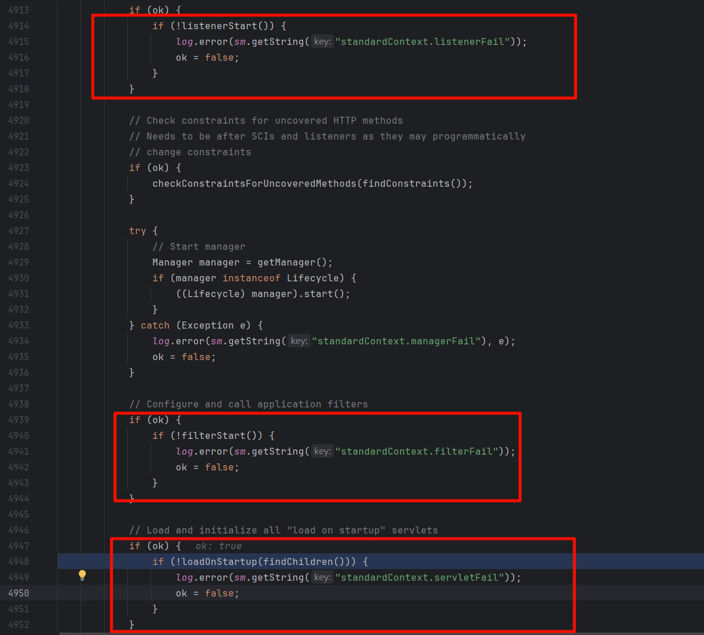Viewport: 704px width, 635px height.
Task: Click the checkConstraintsForUncoveredMethods call
Action: click(x=254, y=183)
